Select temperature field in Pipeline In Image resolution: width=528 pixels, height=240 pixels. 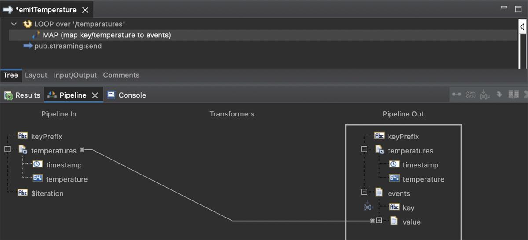[67, 179]
